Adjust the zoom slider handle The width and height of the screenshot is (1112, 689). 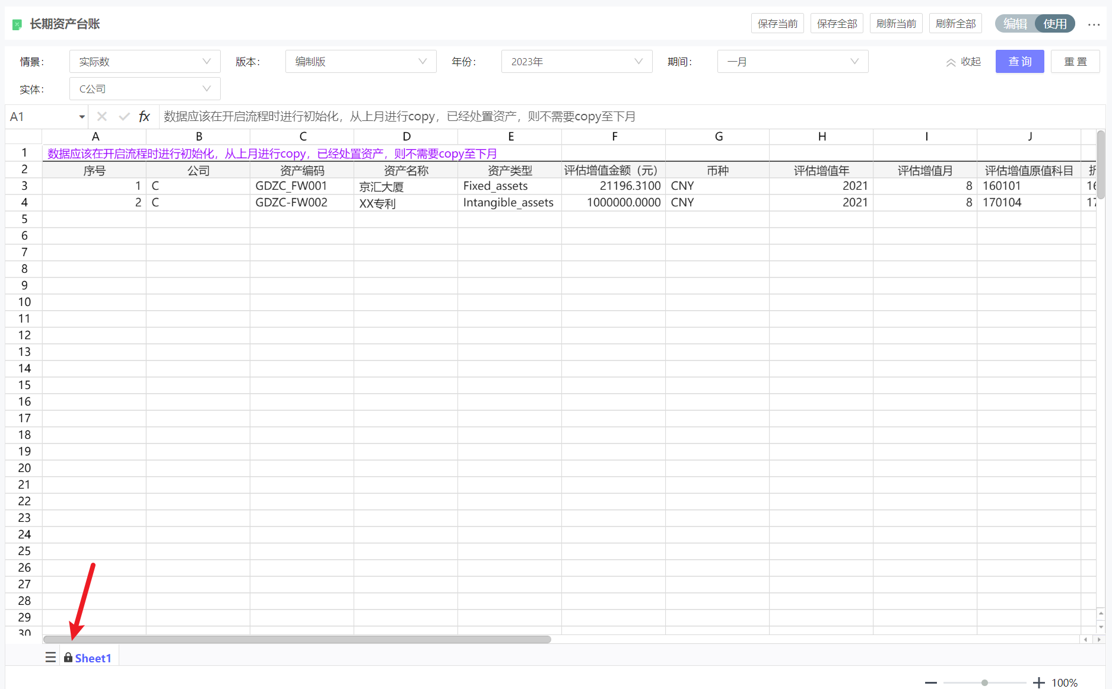984,682
